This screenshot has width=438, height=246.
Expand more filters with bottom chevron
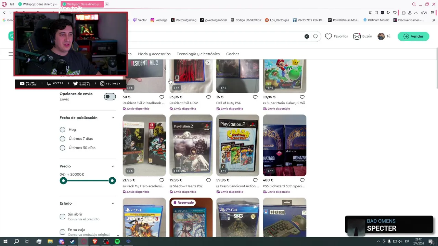[118, 235]
